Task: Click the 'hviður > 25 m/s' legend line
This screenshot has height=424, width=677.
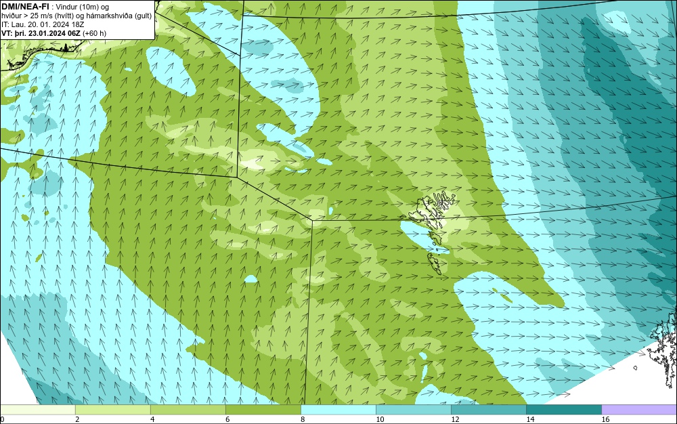Action: coord(76,16)
